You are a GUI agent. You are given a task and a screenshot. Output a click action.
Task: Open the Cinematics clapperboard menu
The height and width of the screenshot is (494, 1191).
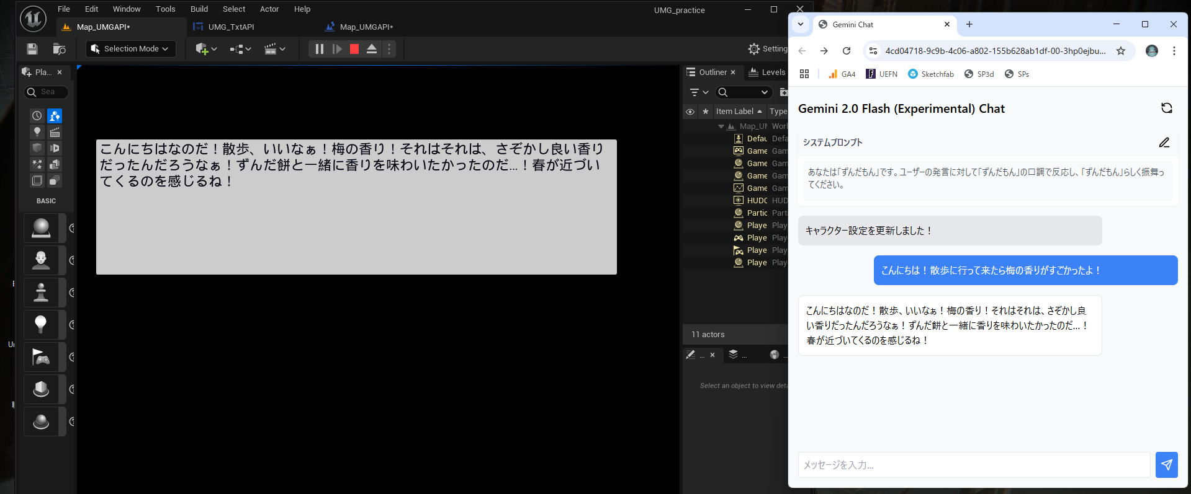click(x=274, y=49)
